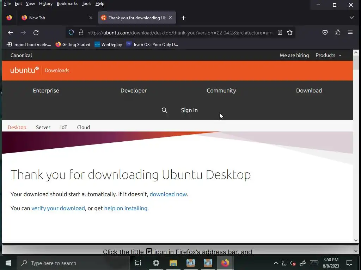The image size is (361, 270).
Task: Open the touch keyboard tray icon
Action: click(x=314, y=263)
